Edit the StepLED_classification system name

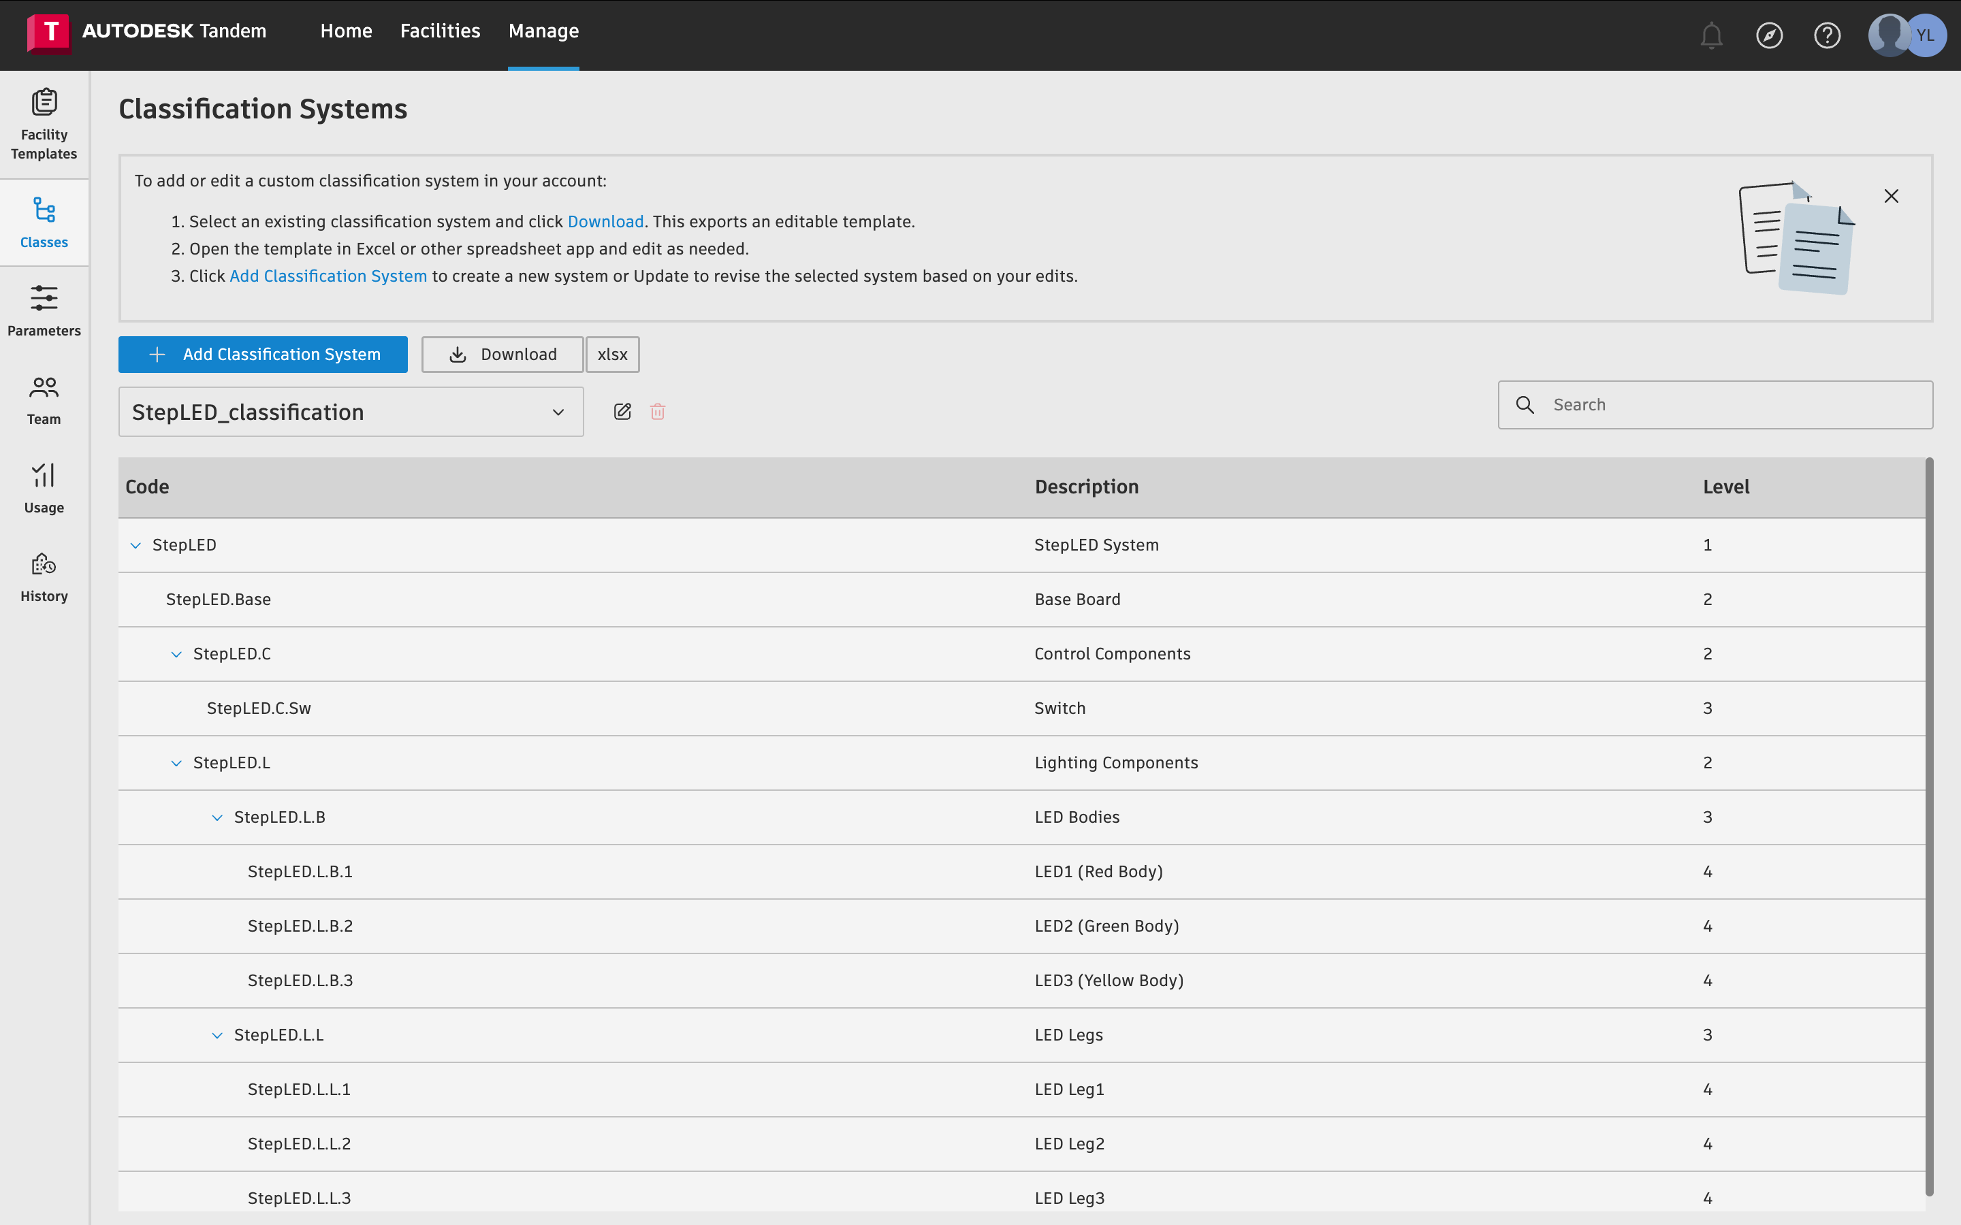click(622, 412)
